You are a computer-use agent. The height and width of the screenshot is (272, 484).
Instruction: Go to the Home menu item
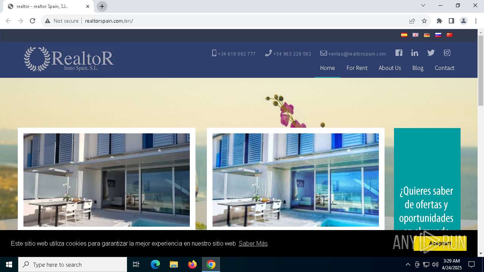(x=327, y=68)
